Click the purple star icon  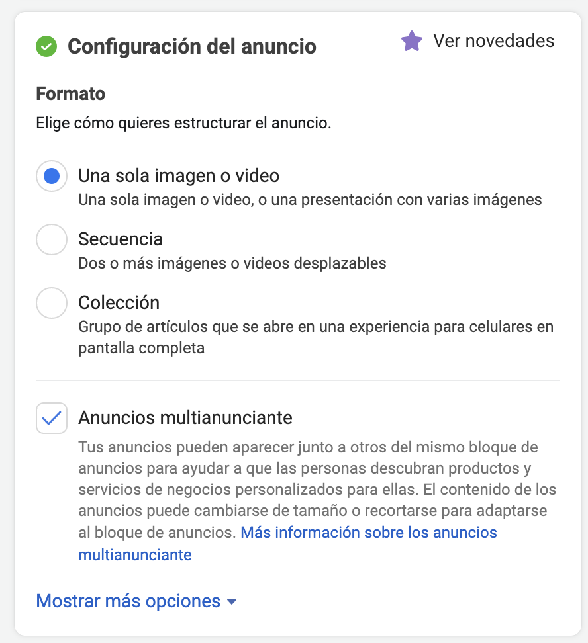click(412, 41)
